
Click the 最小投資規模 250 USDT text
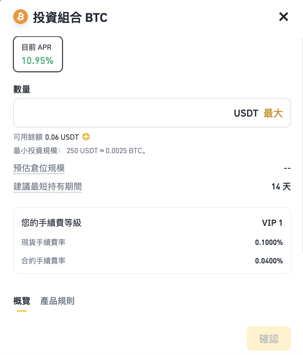(79, 151)
